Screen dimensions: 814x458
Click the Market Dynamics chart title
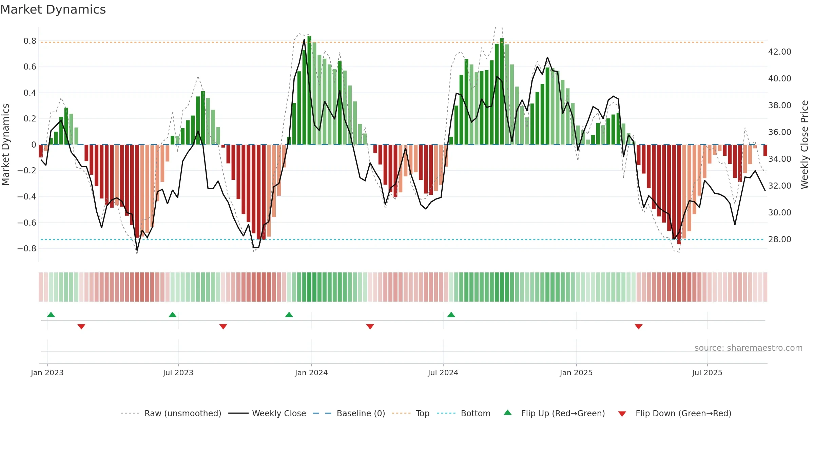(x=53, y=9)
